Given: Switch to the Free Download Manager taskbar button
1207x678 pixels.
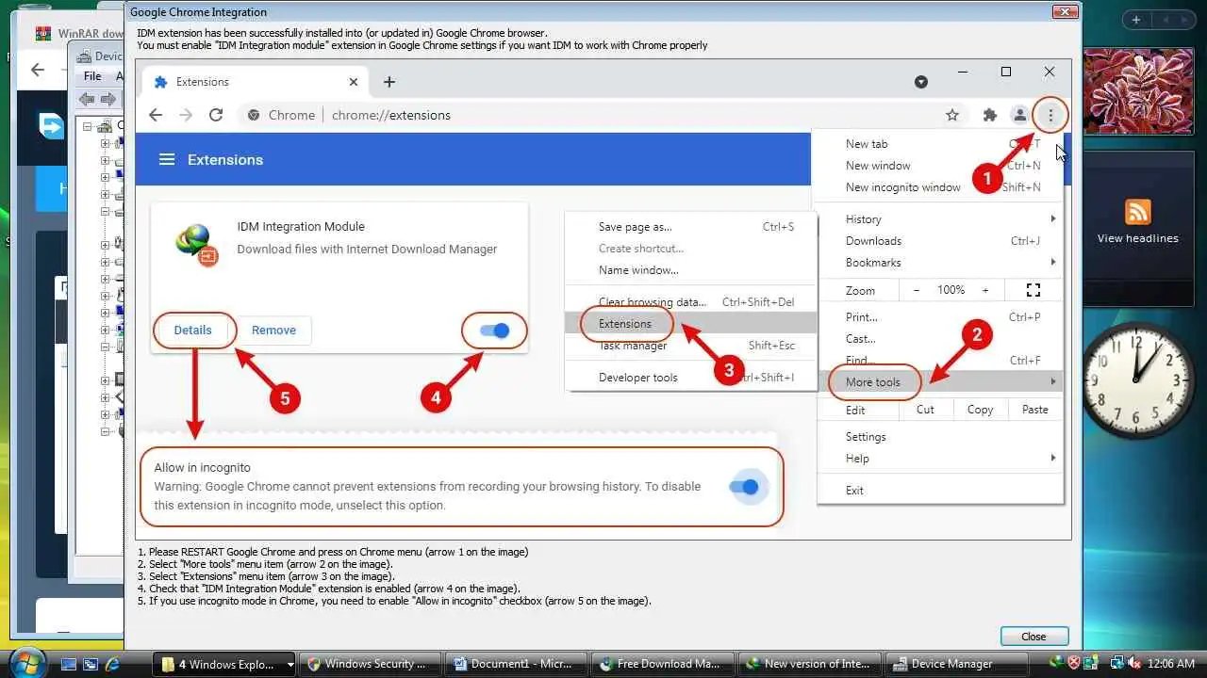Looking at the screenshot, I should click(664, 665).
